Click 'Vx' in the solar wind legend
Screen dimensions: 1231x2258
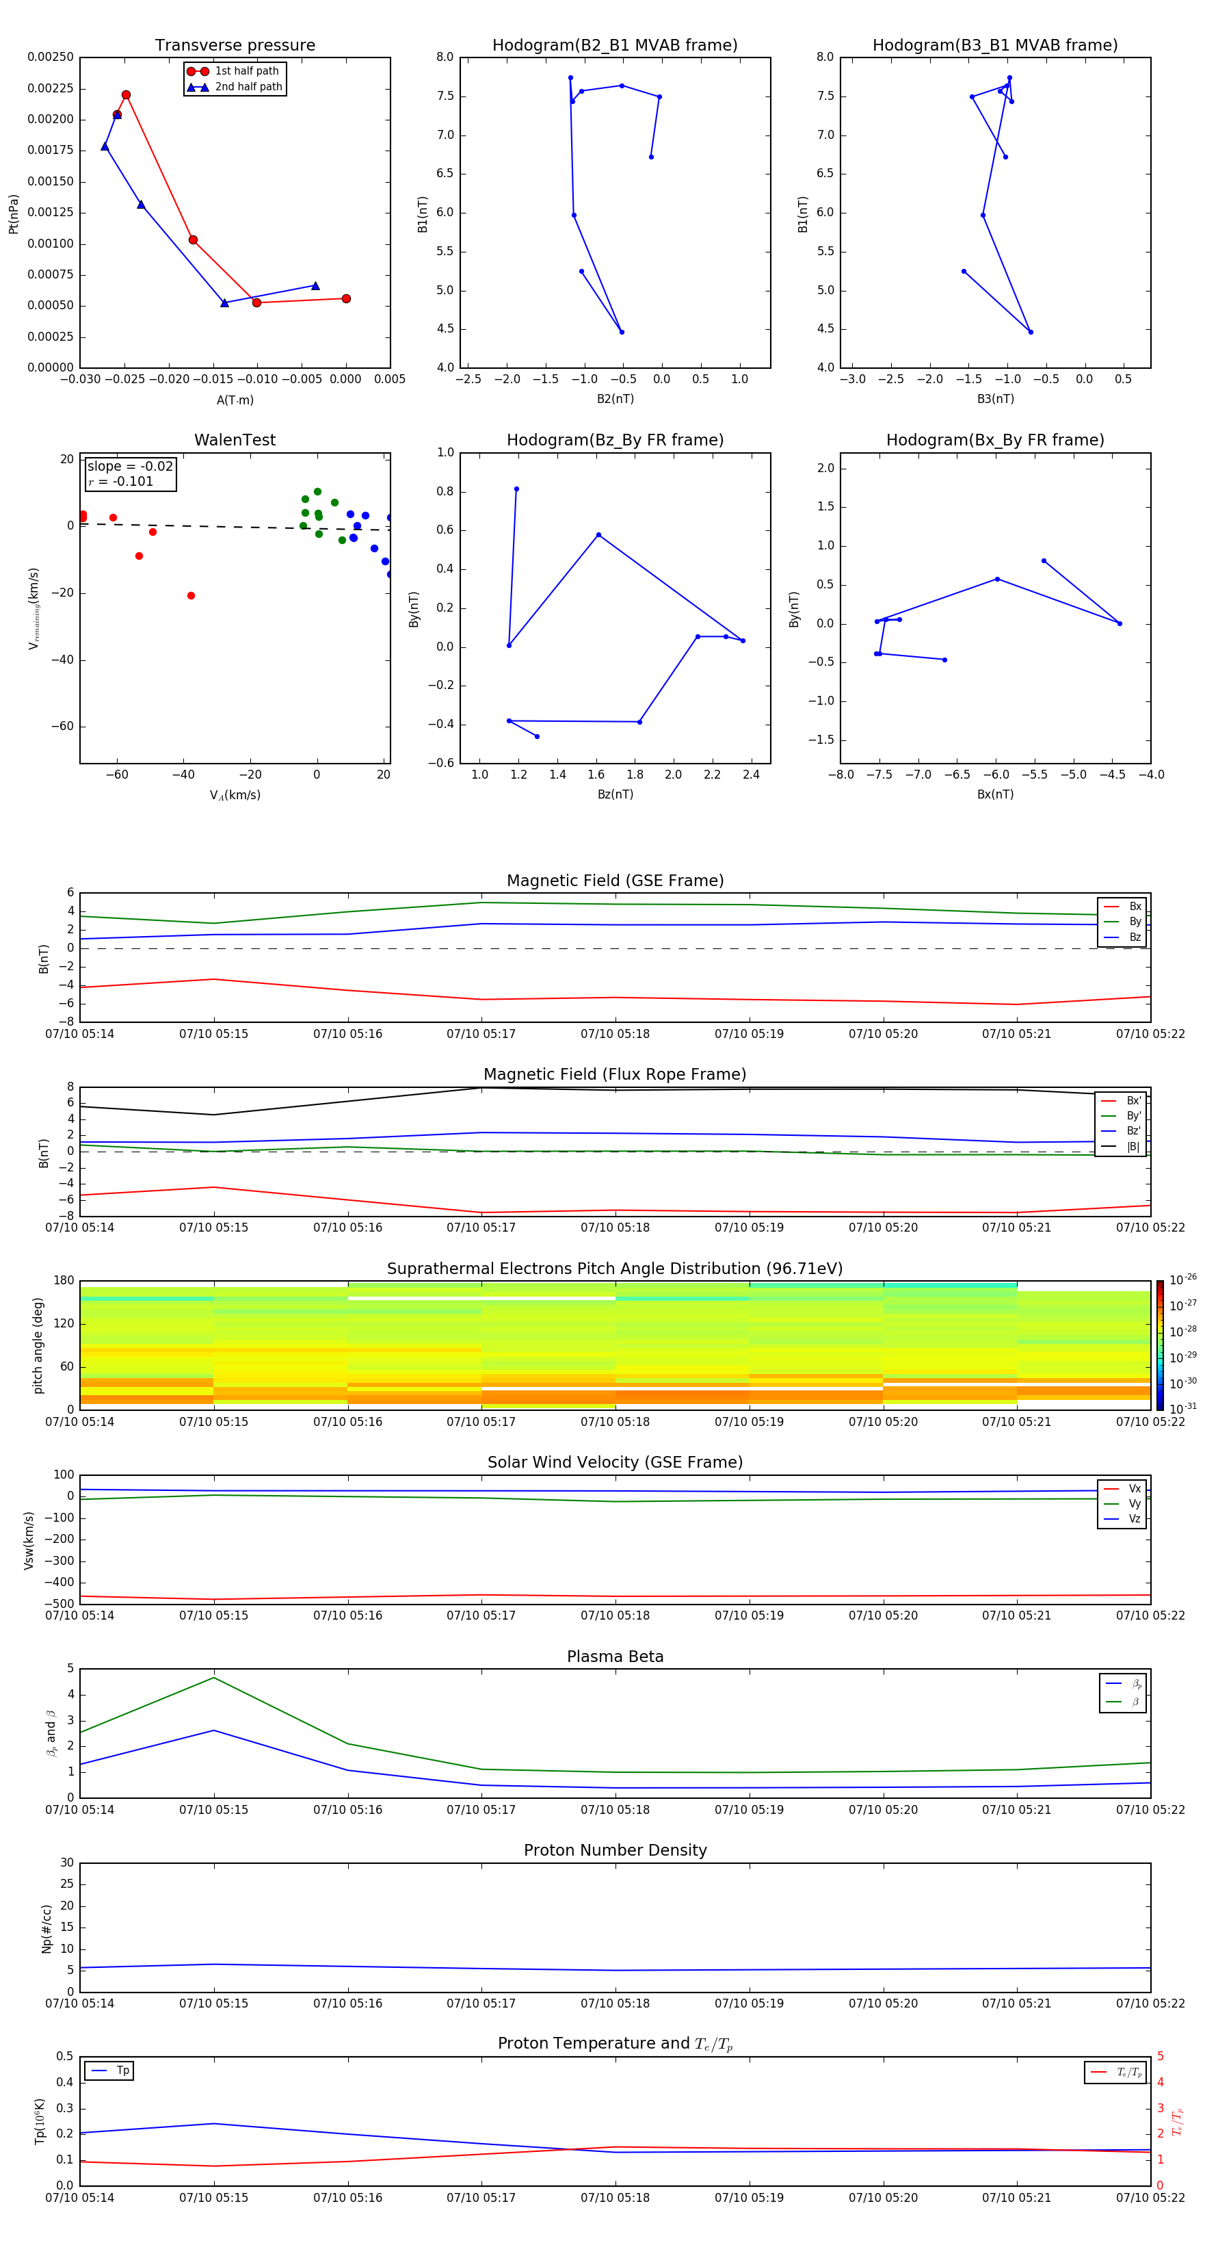click(1135, 1488)
